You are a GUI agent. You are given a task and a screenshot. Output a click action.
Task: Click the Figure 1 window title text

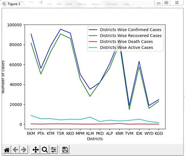14,4
